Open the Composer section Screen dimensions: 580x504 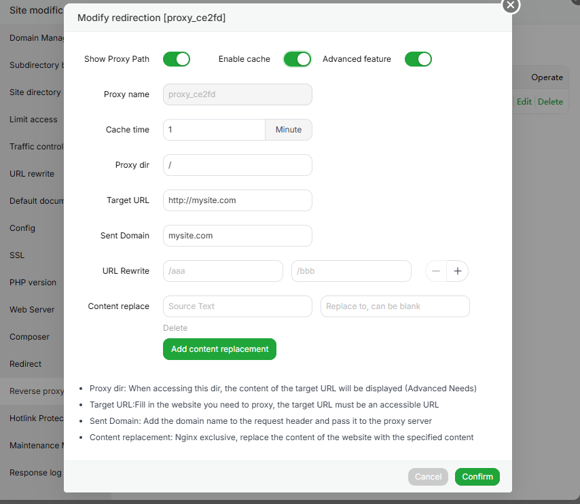pyautogui.click(x=29, y=337)
